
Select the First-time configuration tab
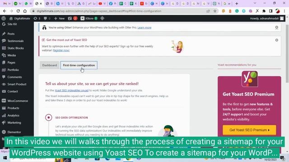pos(79,65)
